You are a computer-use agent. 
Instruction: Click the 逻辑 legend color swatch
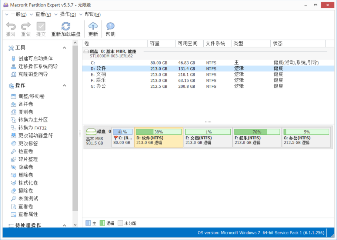[x=102, y=223]
